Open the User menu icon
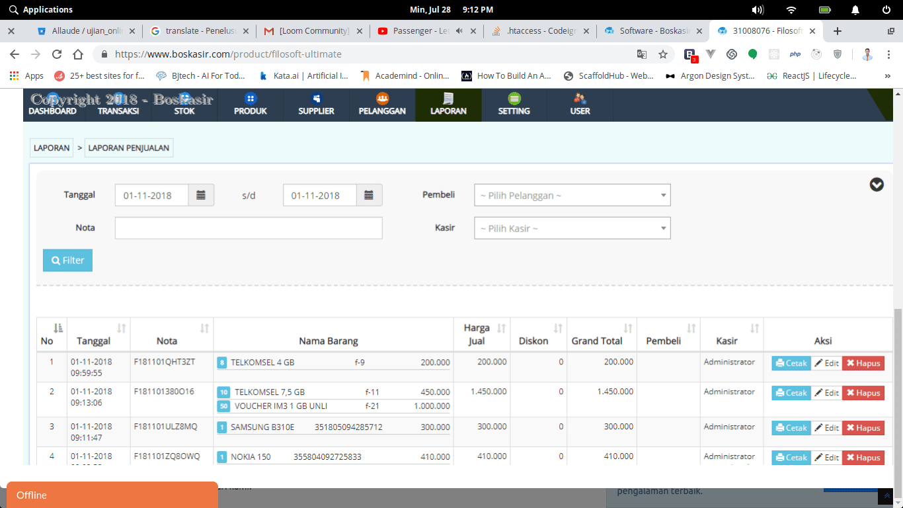 (580, 99)
